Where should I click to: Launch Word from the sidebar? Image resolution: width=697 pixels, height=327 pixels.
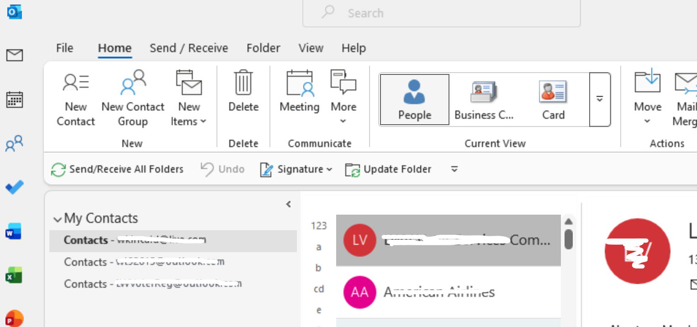tap(14, 232)
